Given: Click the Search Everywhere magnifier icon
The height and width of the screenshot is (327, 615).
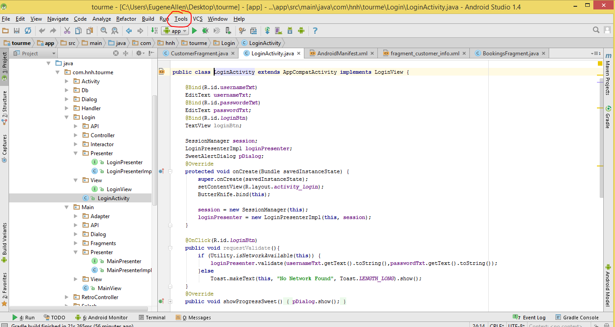Looking at the screenshot, I should point(596,30).
